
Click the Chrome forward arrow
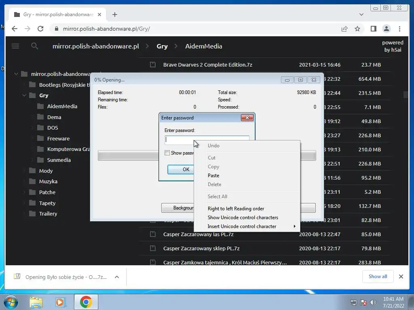pos(27,29)
